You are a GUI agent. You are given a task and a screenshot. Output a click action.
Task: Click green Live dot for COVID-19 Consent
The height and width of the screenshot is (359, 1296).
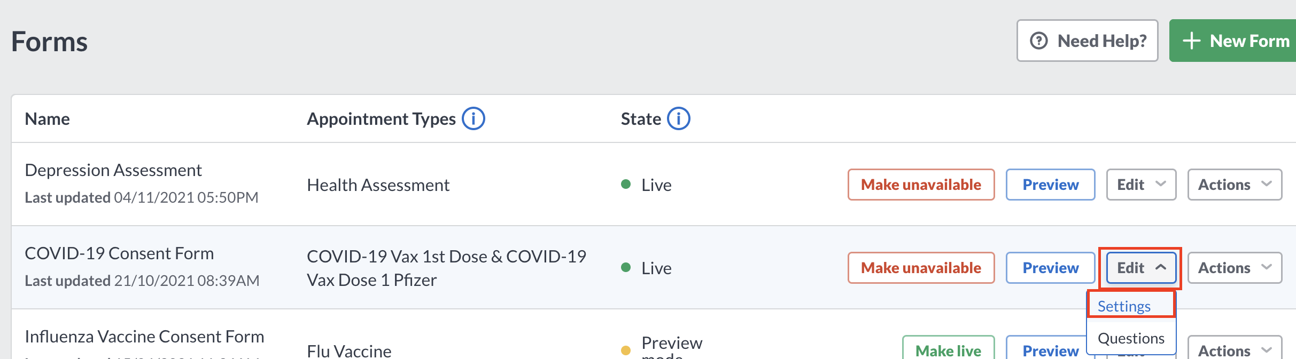point(626,267)
